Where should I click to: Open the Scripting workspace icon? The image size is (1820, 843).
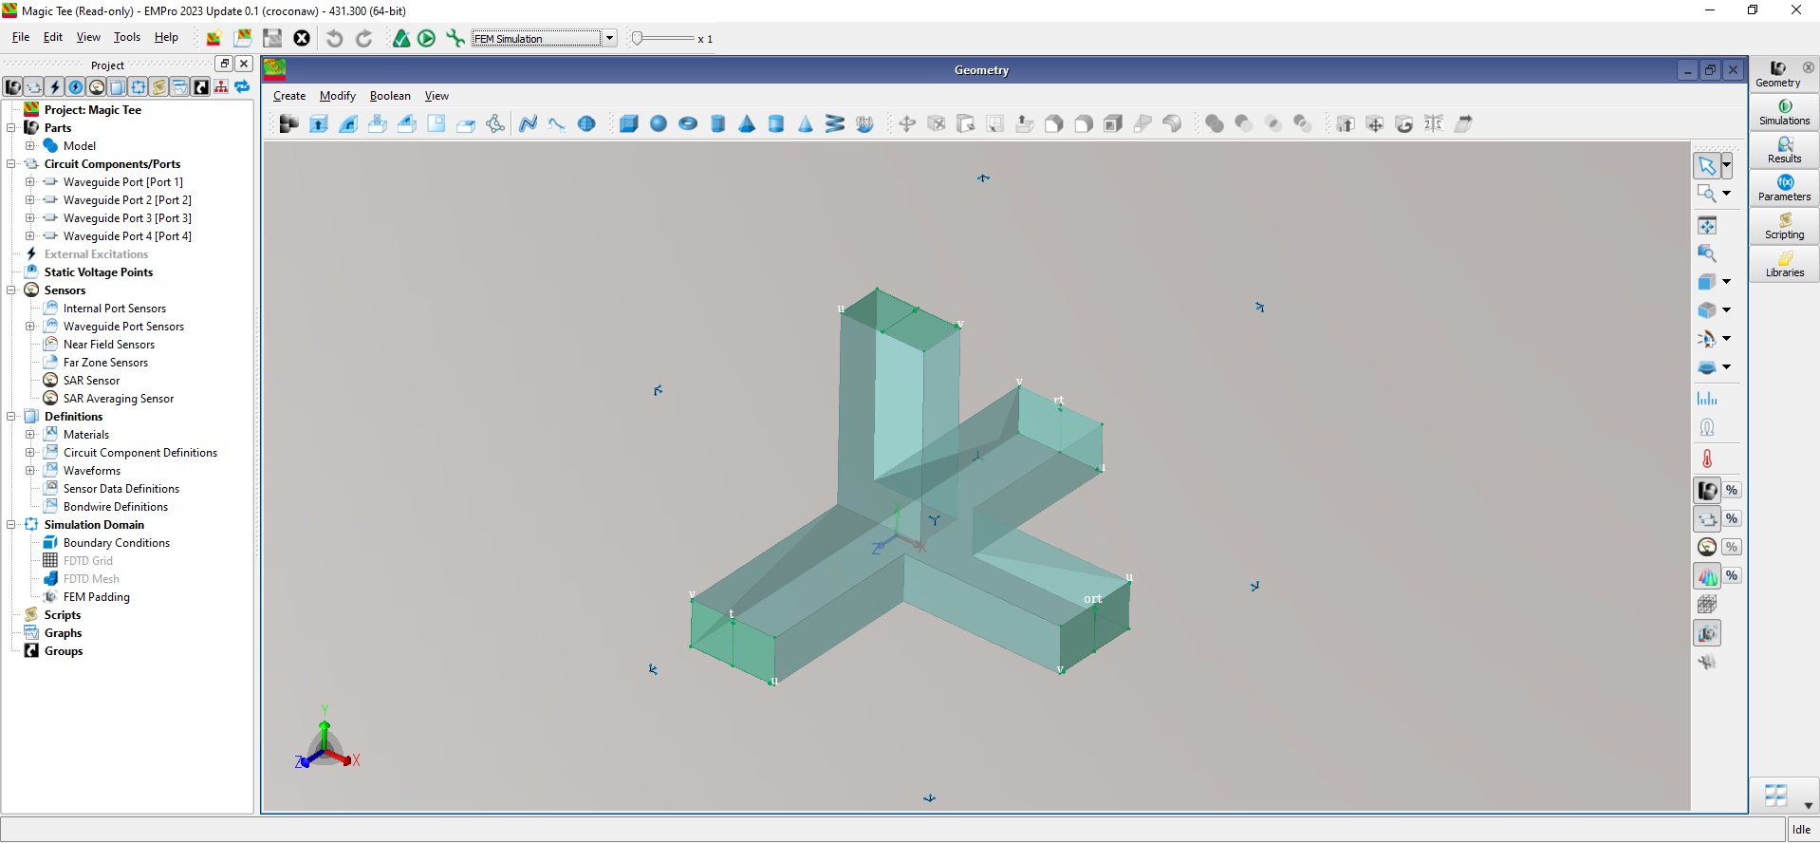pos(1784,226)
